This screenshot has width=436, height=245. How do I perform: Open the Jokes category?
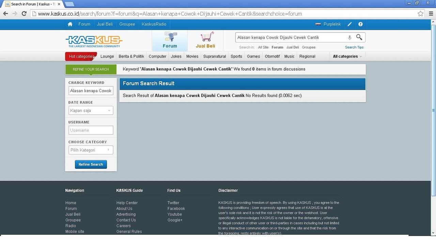(176, 56)
